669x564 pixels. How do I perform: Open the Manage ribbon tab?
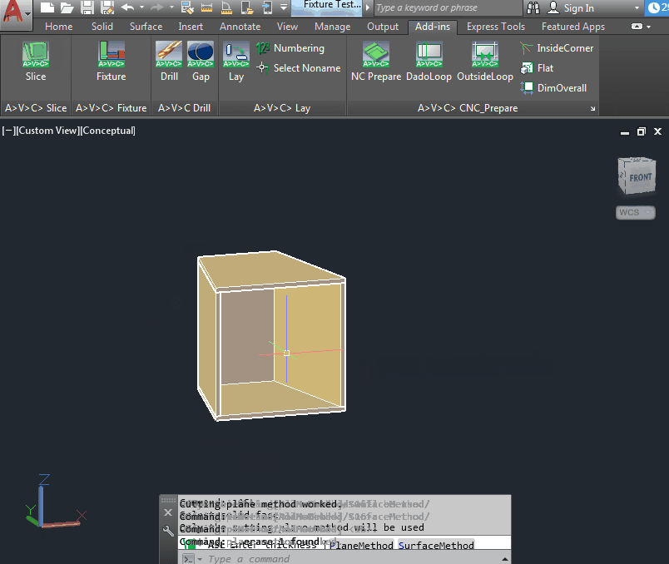pyautogui.click(x=332, y=27)
